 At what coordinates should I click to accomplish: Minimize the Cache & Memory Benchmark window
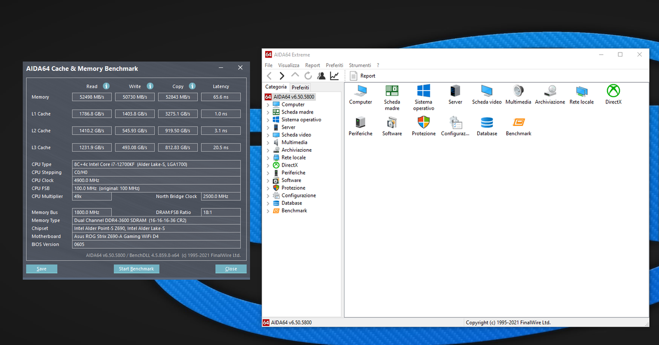221,68
